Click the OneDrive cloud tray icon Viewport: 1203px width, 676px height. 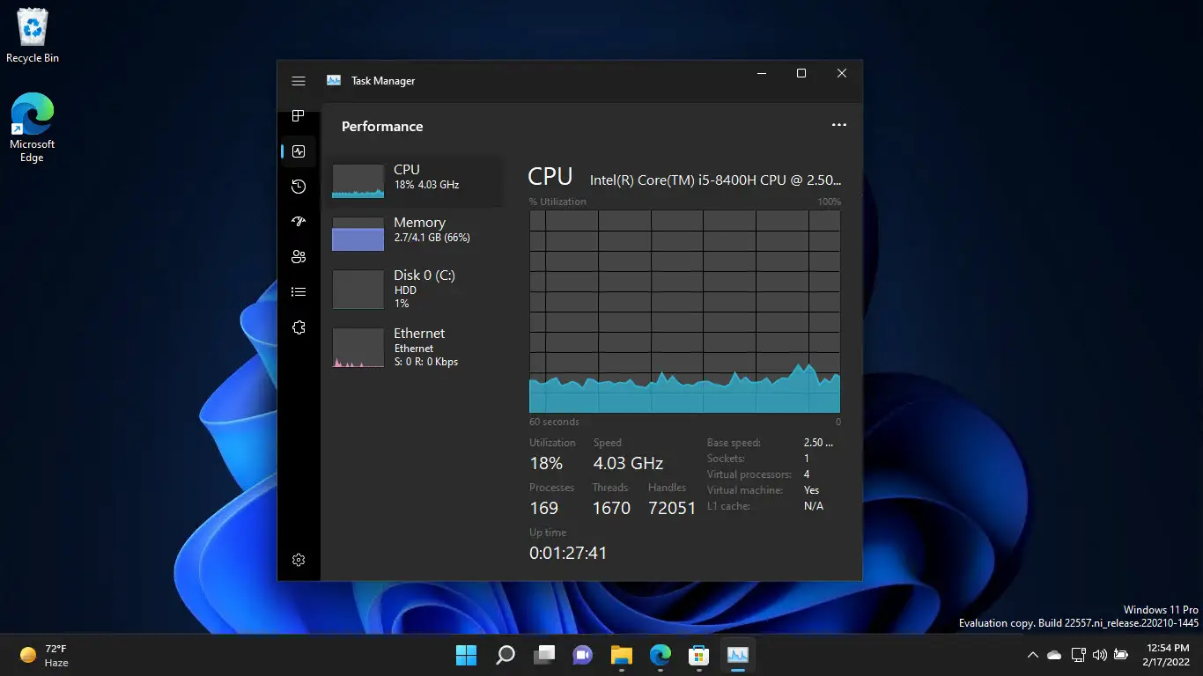click(1054, 655)
